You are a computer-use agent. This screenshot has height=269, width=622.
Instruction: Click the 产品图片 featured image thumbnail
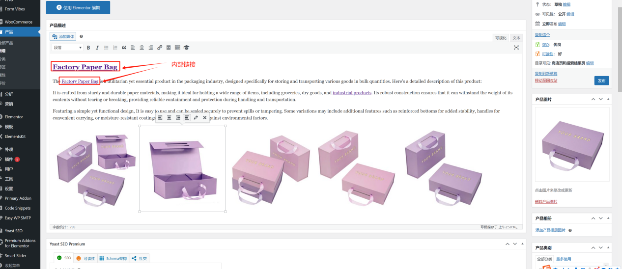point(572,145)
